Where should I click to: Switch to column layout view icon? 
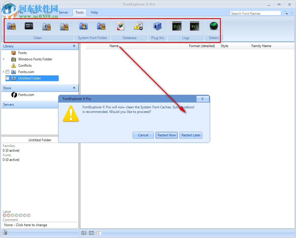coord(91,233)
